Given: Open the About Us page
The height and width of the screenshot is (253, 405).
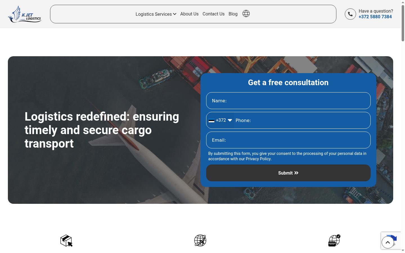Looking at the screenshot, I should coord(189,14).
